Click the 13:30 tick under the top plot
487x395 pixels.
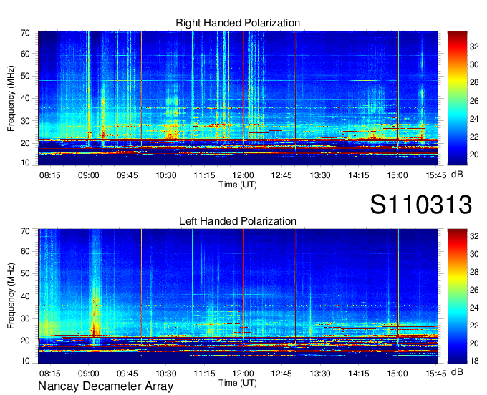click(x=320, y=175)
